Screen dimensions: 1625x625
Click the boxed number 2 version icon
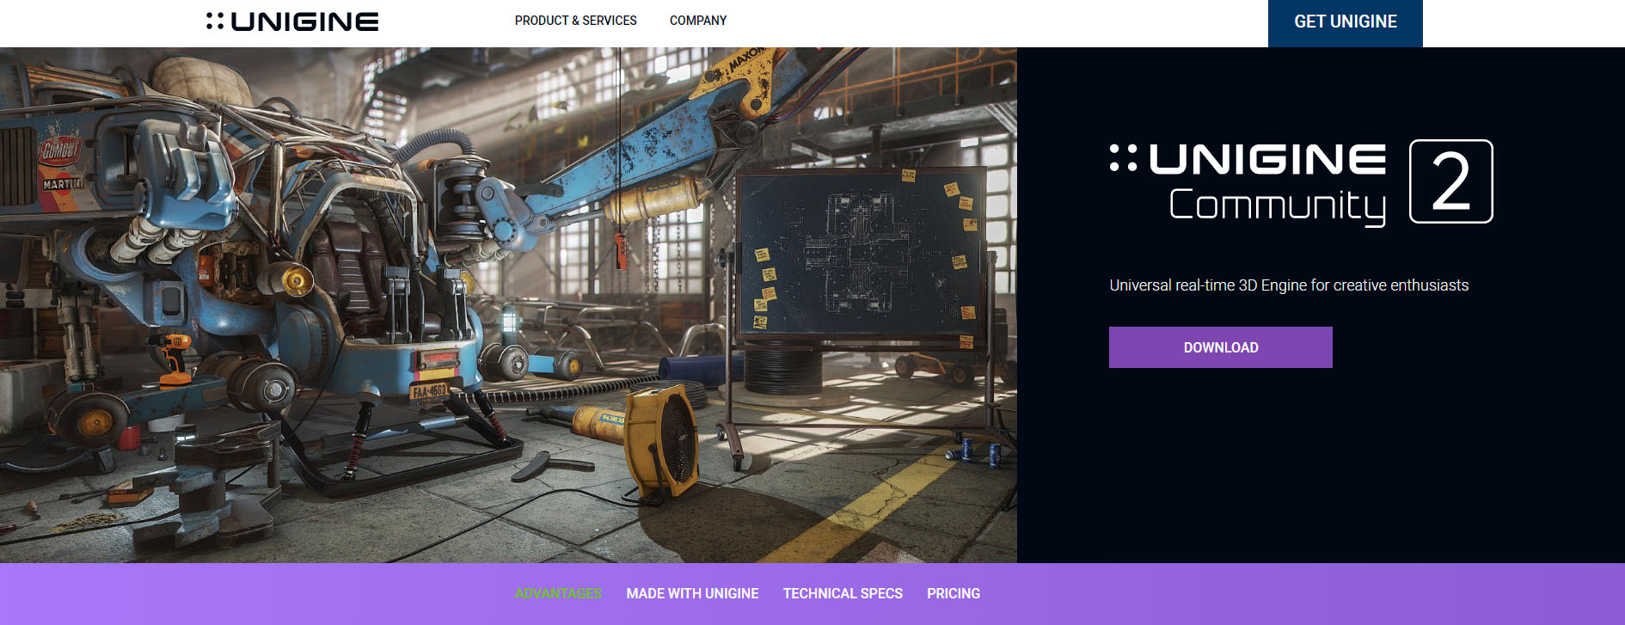click(x=1450, y=181)
